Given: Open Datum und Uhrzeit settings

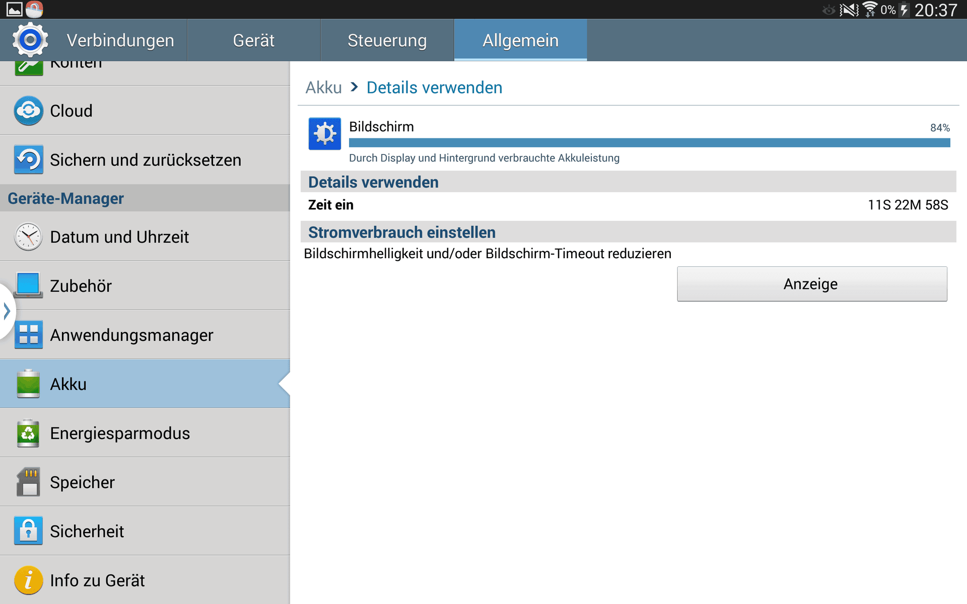Looking at the screenshot, I should pos(145,237).
